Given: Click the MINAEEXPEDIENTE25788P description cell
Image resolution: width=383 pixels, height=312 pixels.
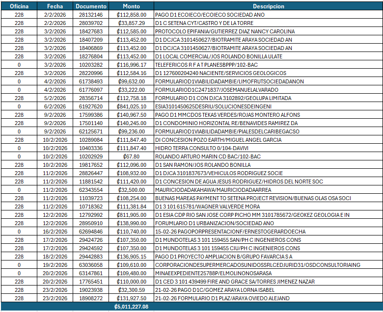Looking at the screenshot, I should 268,273.
